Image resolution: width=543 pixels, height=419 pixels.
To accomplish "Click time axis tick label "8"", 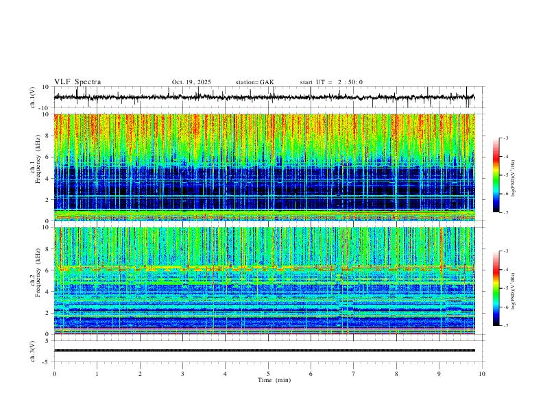I will pyautogui.click(x=396, y=374).
